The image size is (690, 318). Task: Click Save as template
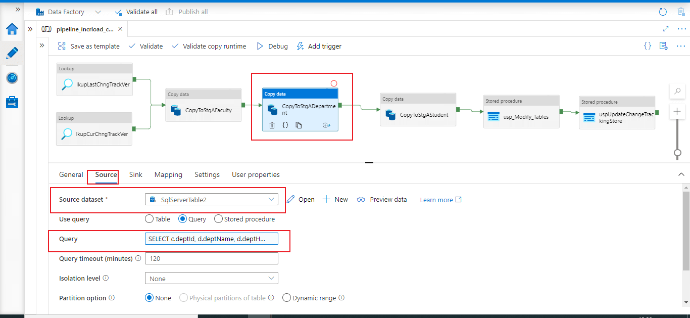(x=88, y=46)
